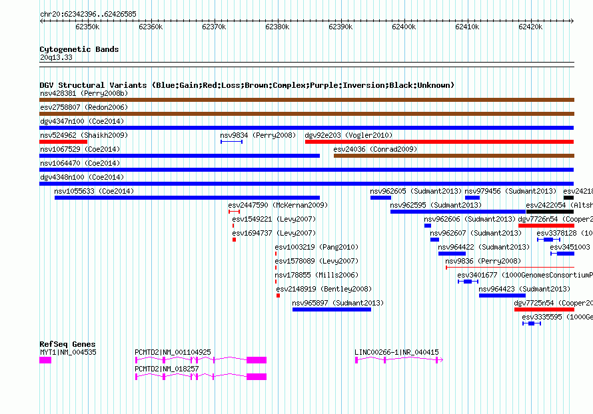Select the dgv92e203 (Vogler2010) red loss bar
The height and width of the screenshot is (414, 593).
[x=440, y=142]
